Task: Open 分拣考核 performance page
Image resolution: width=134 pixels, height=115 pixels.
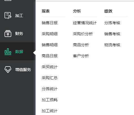Action: [x=112, y=23]
